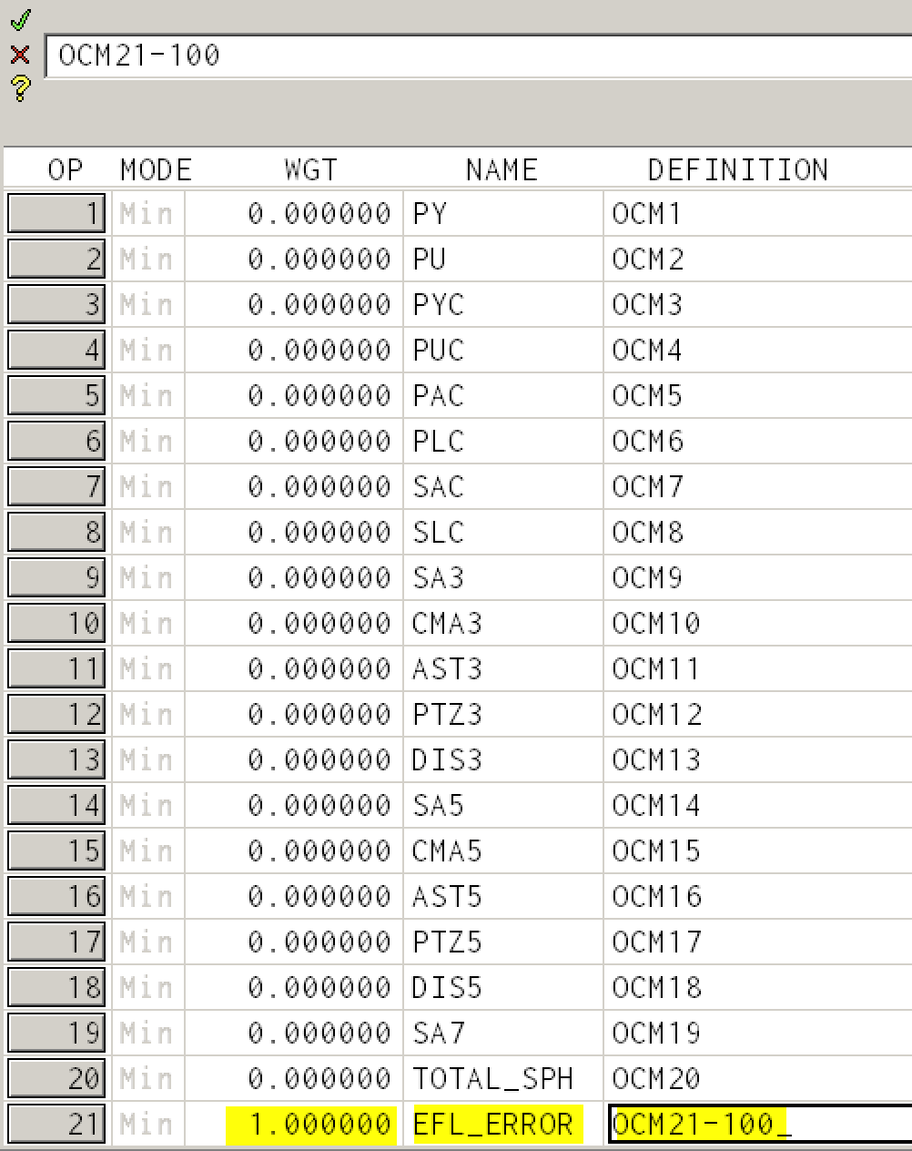This screenshot has height=1151, width=912.
Task: Click the definition cell OCM20
Action: [758, 1078]
